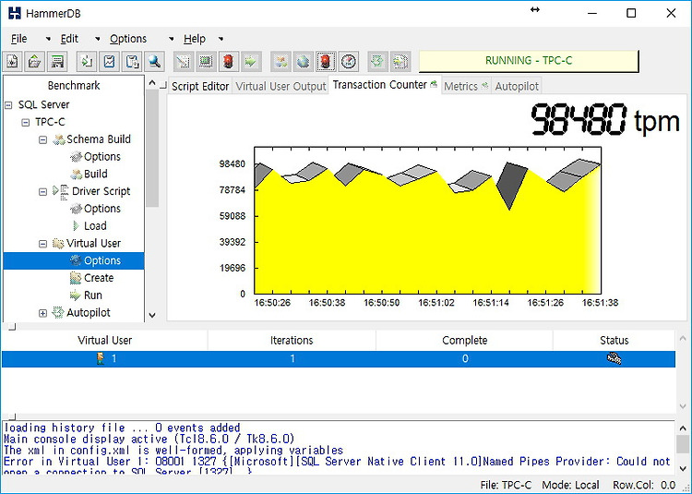Screen dimensions: 692x494
Task: Collapse the Virtual User node
Action: [42, 244]
